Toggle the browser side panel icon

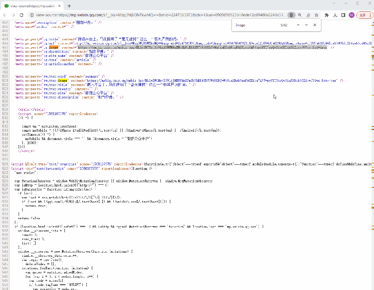tap(343, 15)
